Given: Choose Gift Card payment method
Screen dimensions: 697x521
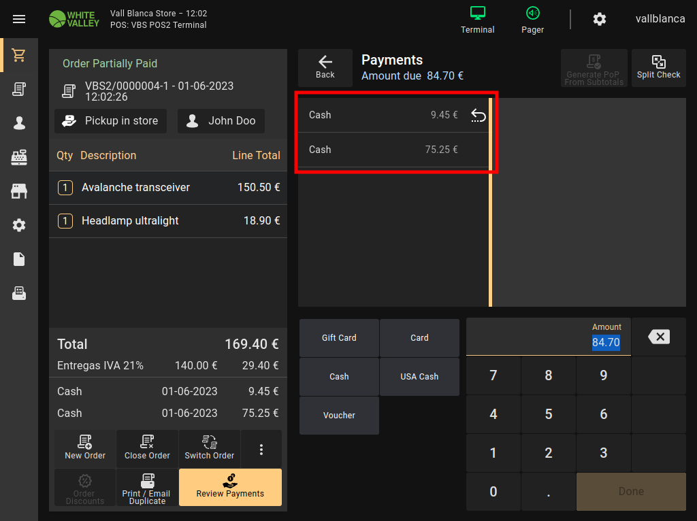Looking at the screenshot, I should (x=339, y=338).
